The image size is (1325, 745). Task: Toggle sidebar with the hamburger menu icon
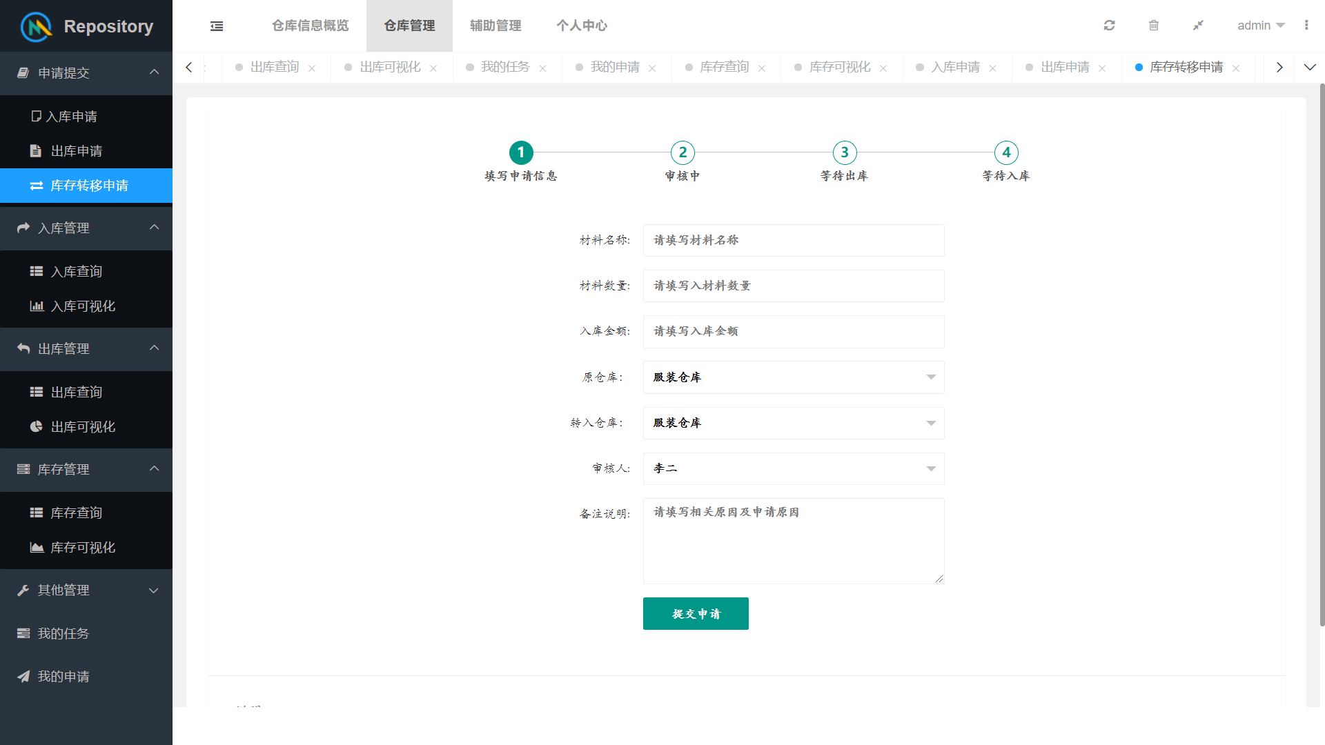tap(217, 26)
